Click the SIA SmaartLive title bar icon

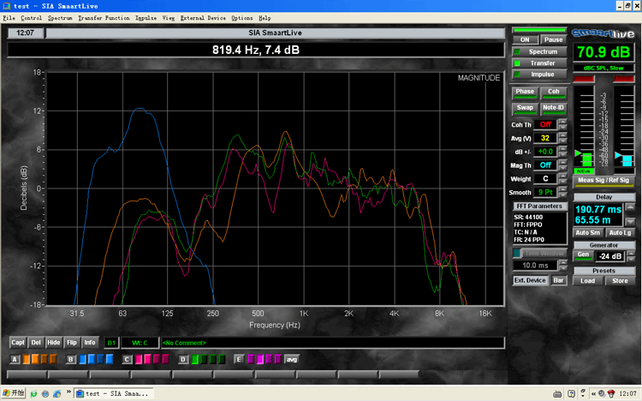(7, 6)
